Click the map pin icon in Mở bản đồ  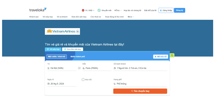point(155,57)
